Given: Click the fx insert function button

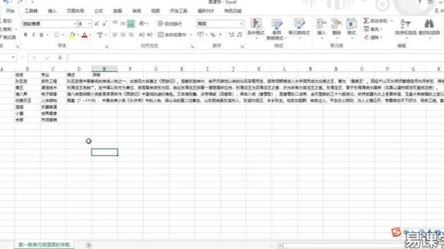Looking at the screenshot, I should [x=60, y=57].
